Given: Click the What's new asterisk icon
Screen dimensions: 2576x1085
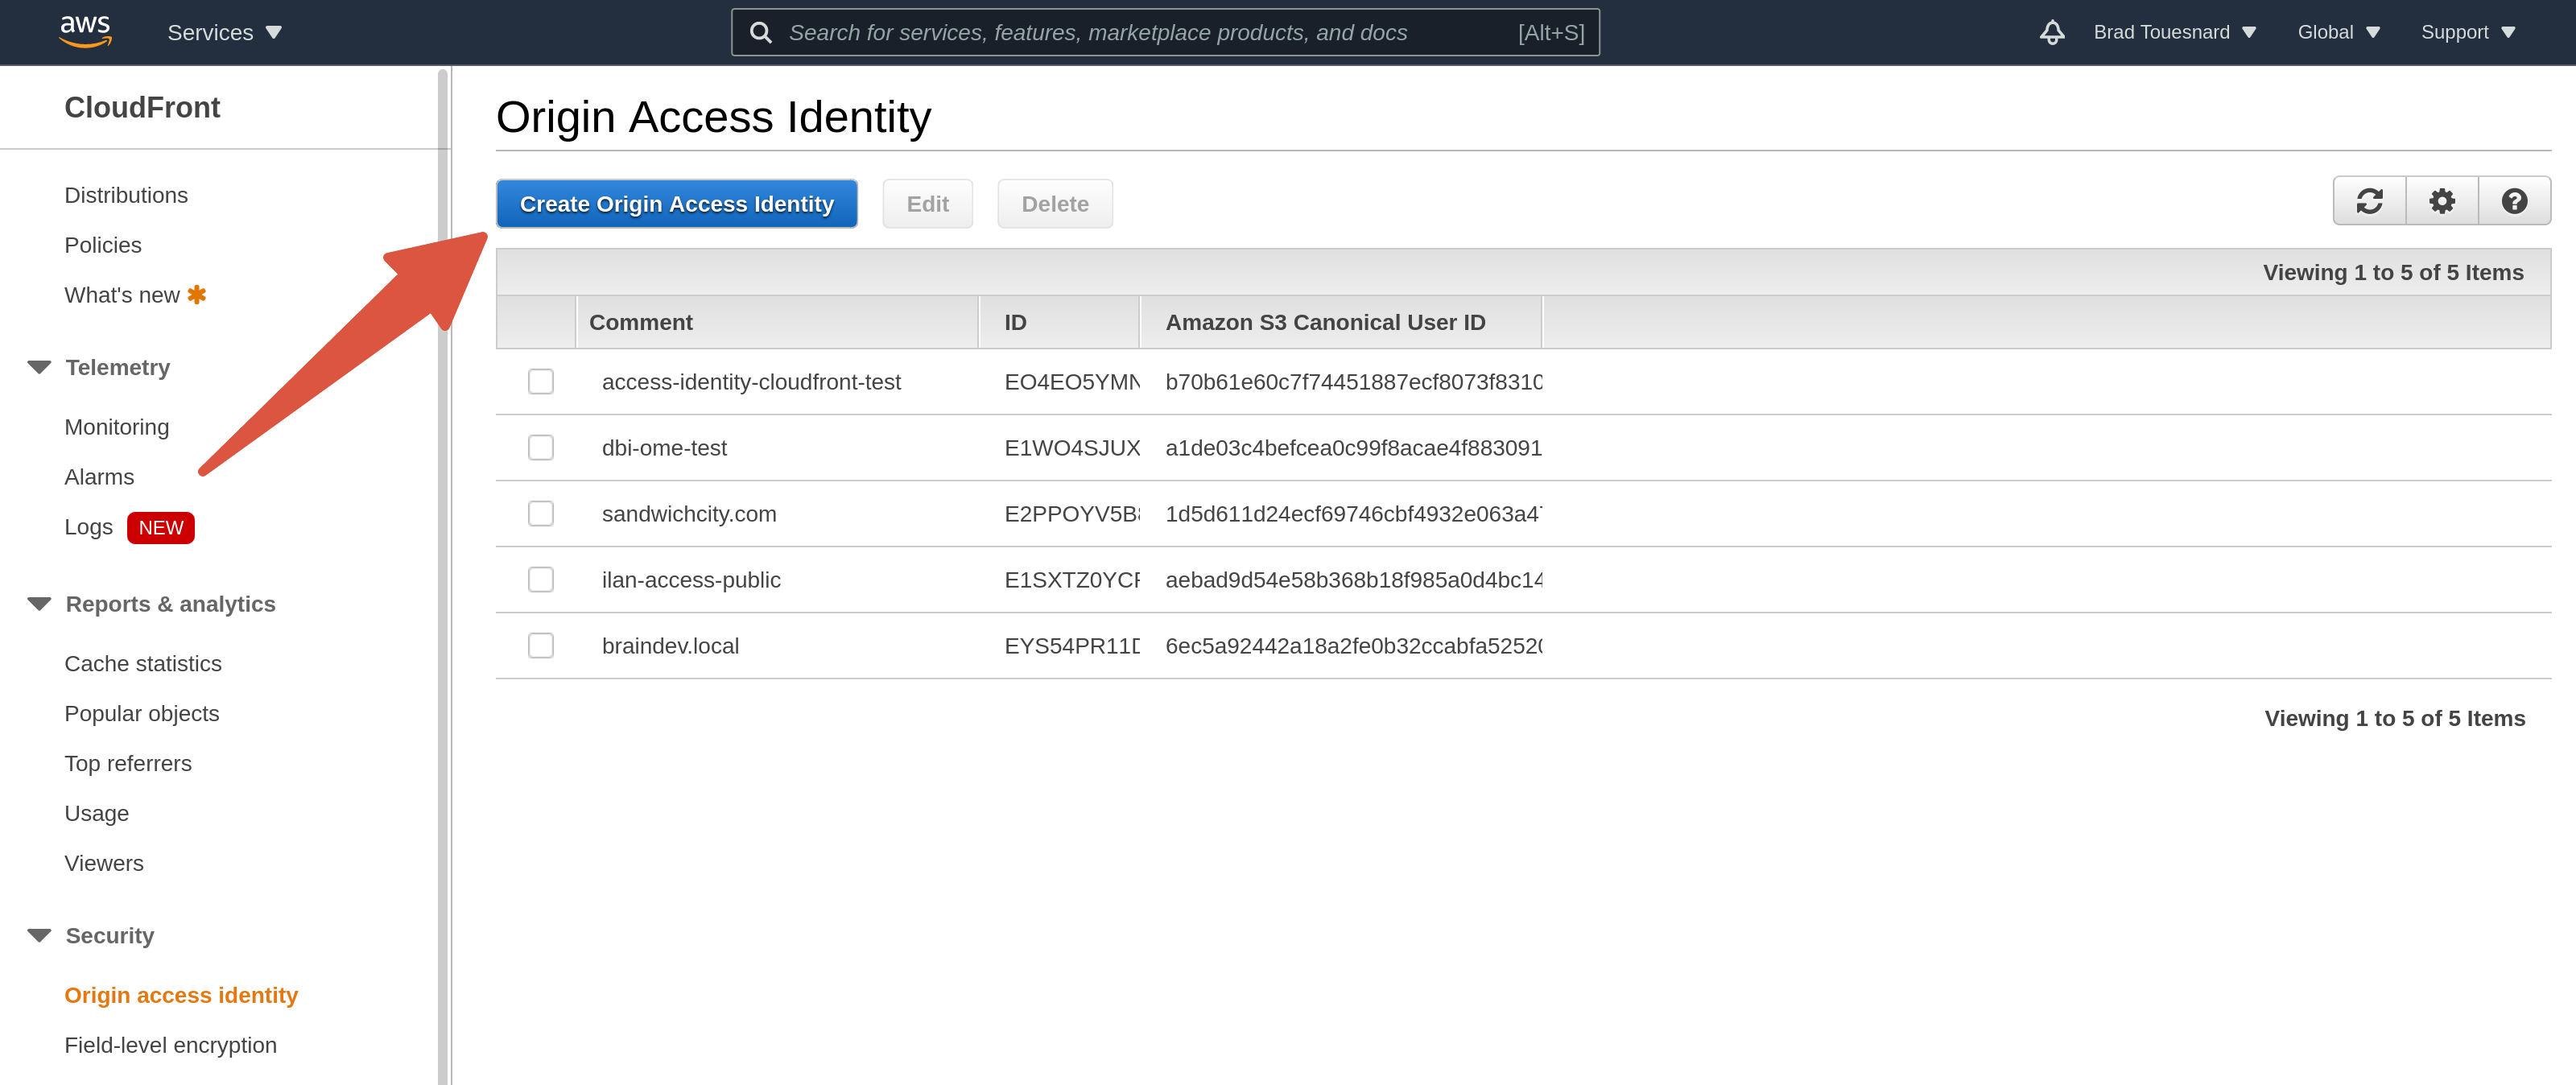Looking at the screenshot, I should (196, 294).
